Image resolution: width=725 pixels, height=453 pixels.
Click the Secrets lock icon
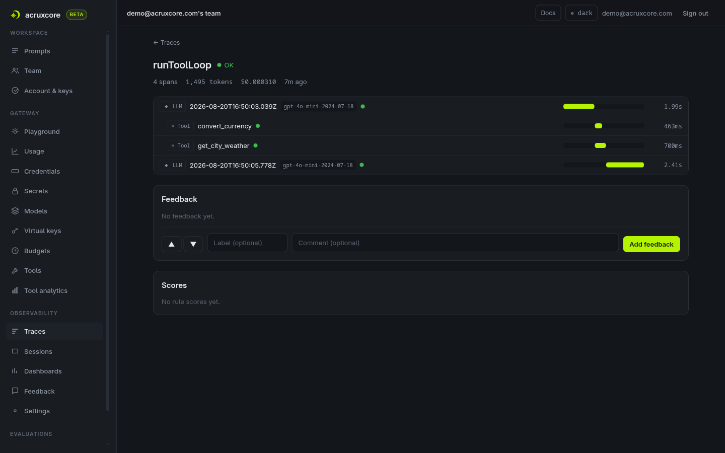tap(15, 191)
